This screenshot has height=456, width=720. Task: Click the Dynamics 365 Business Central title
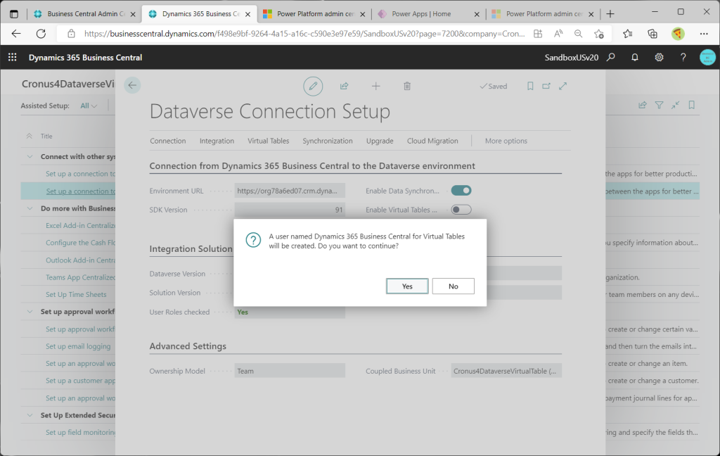point(85,58)
